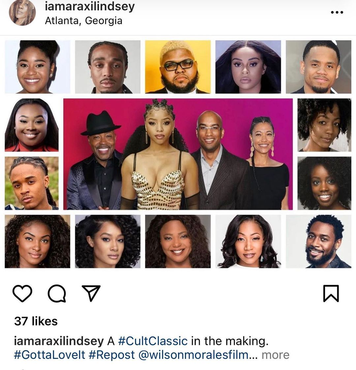The width and height of the screenshot is (356, 370).
Task: Open iamaraxilindsey username in post header
Action: [90, 6]
